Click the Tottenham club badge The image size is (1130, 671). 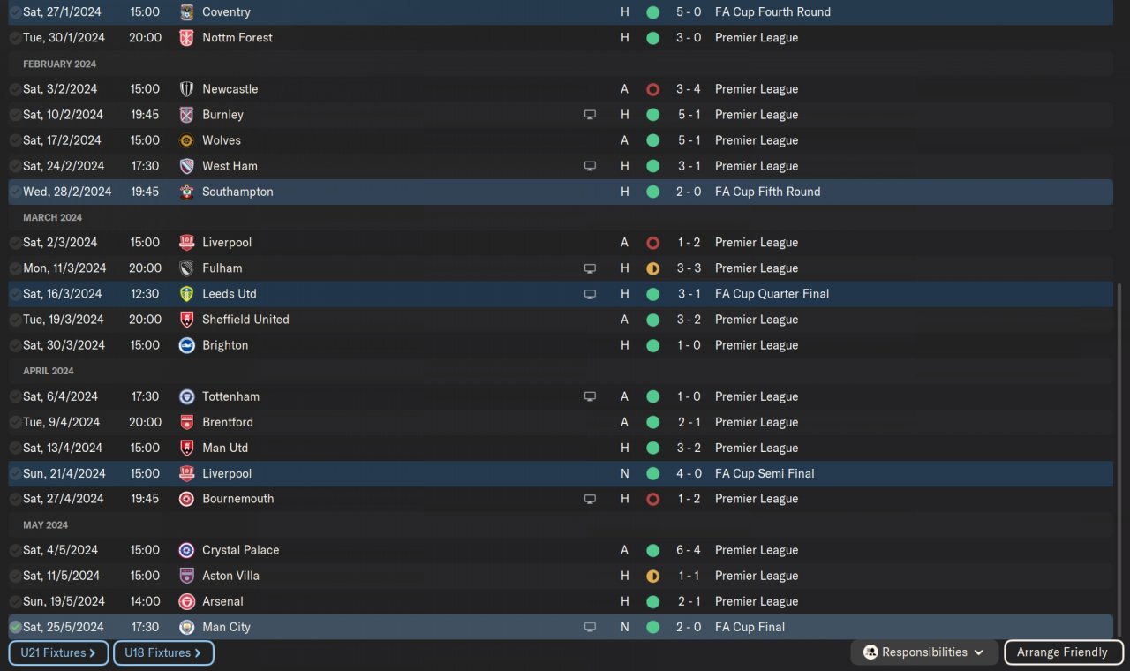(186, 396)
